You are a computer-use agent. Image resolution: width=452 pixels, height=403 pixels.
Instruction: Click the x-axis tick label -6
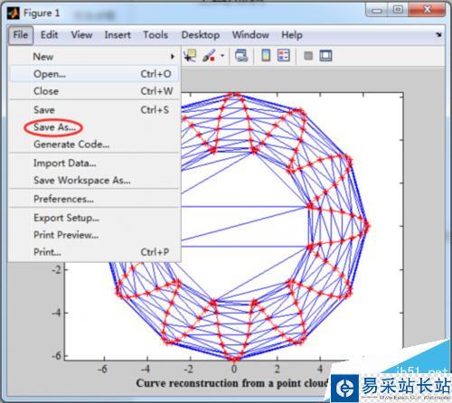[x=102, y=369]
